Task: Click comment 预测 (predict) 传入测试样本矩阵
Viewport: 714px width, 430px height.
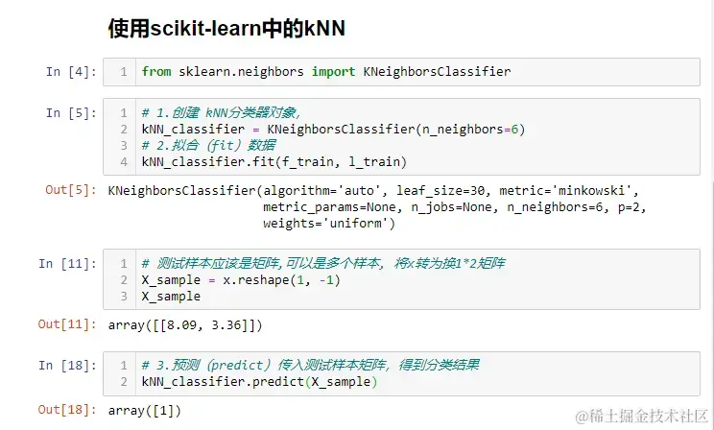Action: 310,365
